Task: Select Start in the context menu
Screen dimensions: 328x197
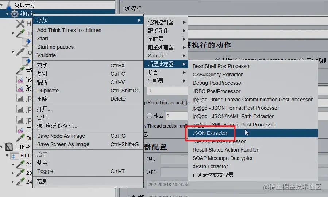Action: [88, 39]
